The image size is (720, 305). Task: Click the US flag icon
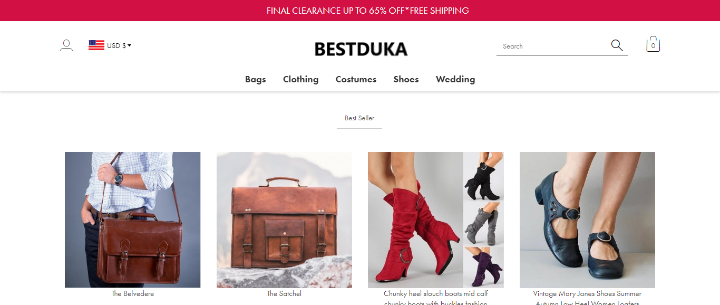tap(96, 45)
